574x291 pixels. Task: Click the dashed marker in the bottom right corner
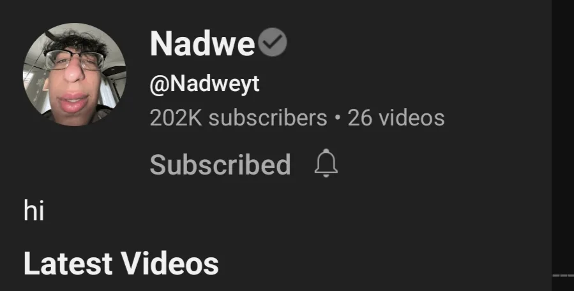pyautogui.click(x=563, y=276)
